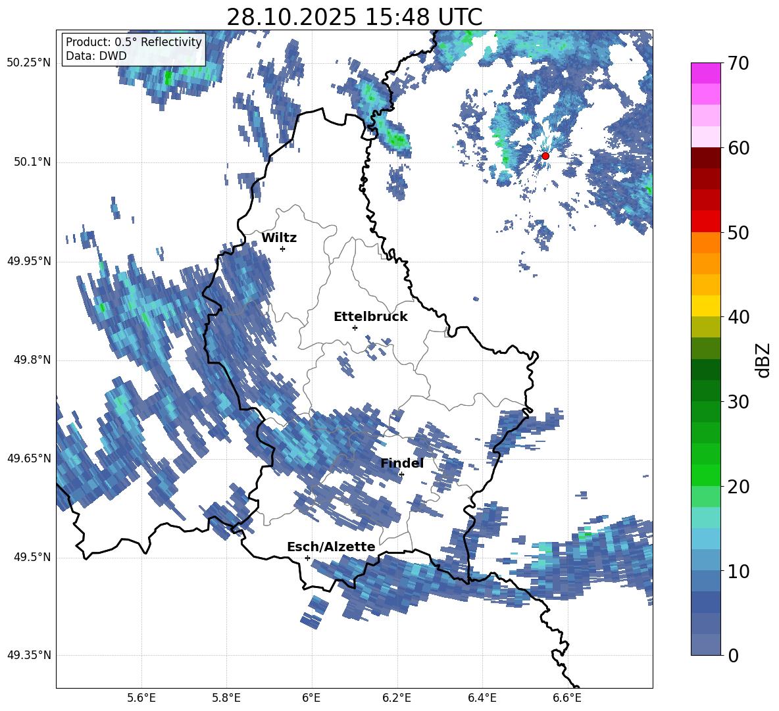Click the orange swatch just below 50
This screenshot has height=711, width=779.
(706, 243)
